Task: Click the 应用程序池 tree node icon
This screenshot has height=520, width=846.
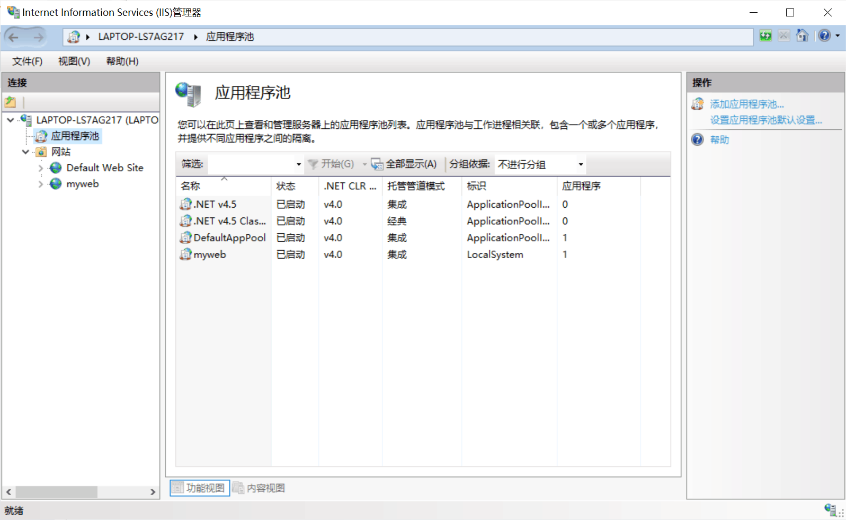Action: (x=41, y=136)
